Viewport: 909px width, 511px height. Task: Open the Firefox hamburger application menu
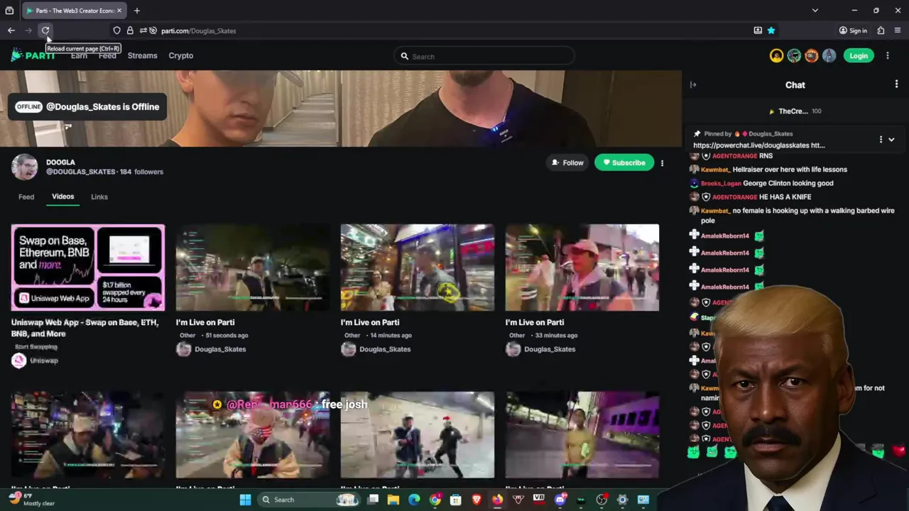(x=898, y=31)
